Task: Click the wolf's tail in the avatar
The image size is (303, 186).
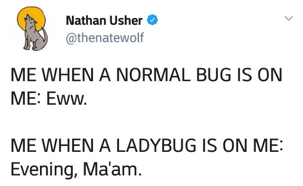Action: coord(45,37)
